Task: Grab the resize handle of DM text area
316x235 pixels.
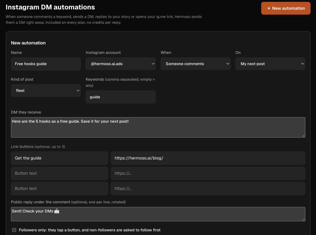Action: point(303,136)
